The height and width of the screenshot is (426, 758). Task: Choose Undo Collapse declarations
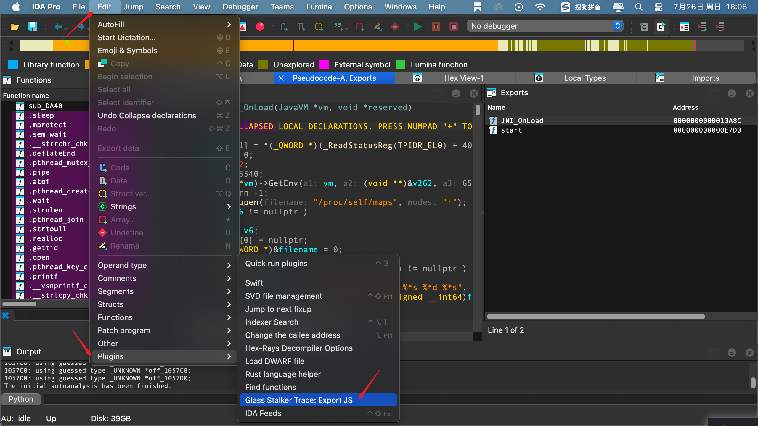click(164, 116)
